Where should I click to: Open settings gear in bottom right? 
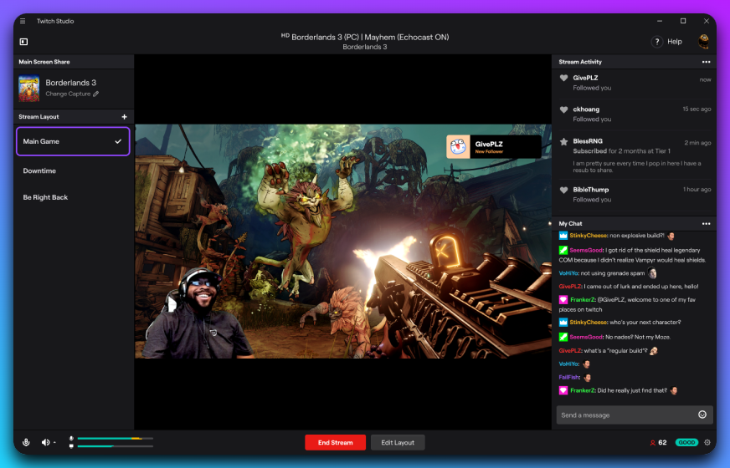[x=707, y=442]
